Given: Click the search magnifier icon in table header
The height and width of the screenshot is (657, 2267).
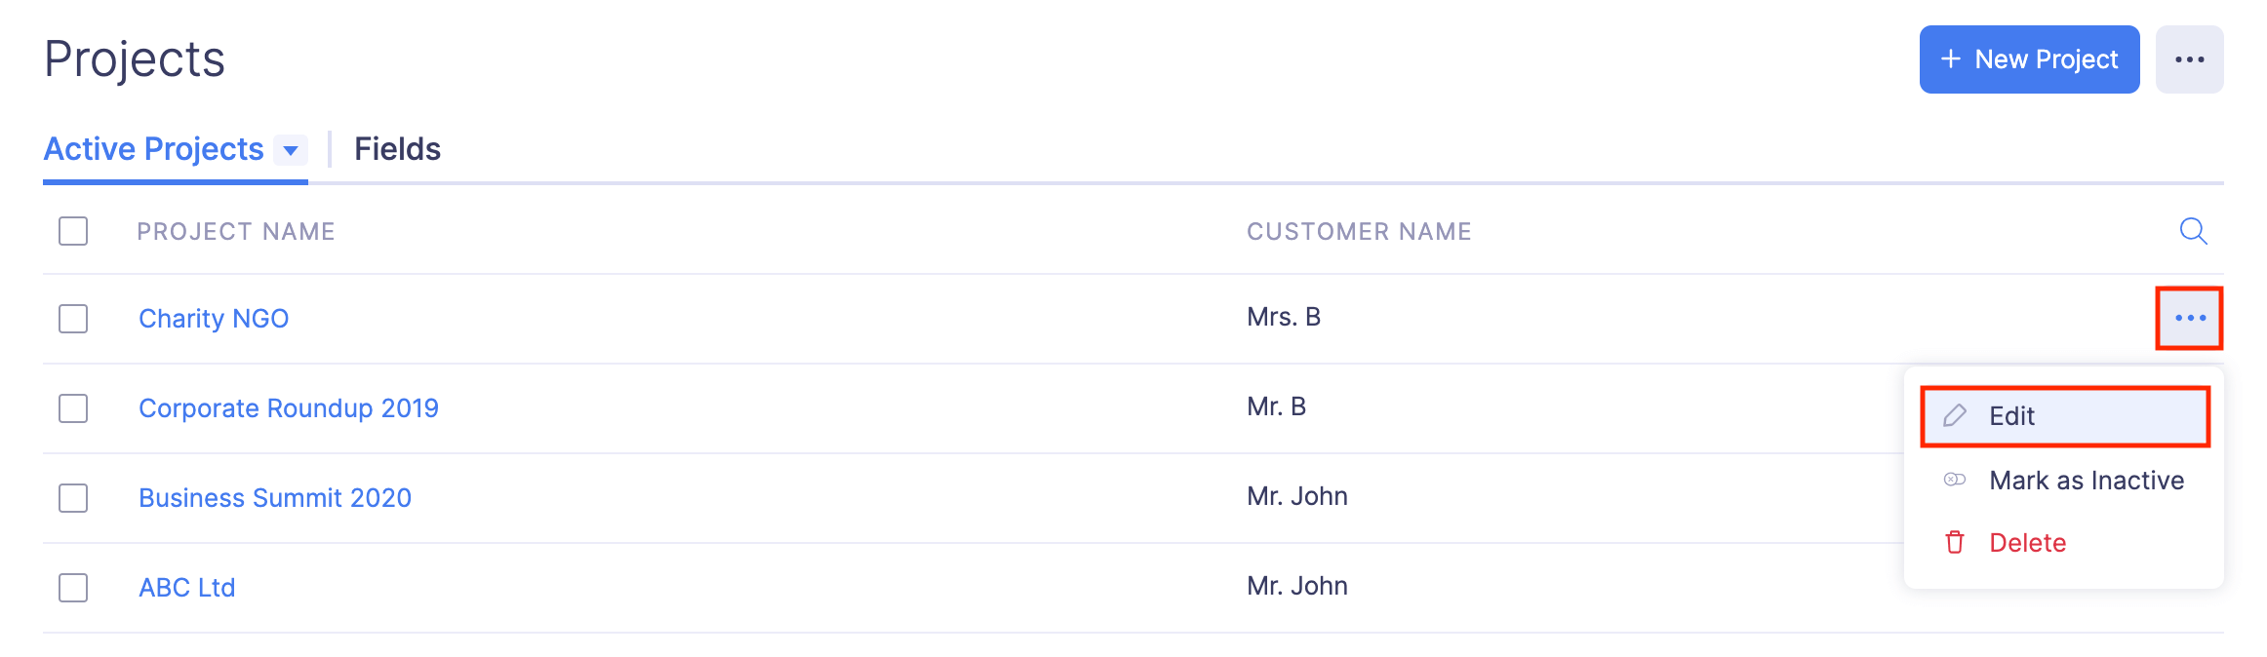Looking at the screenshot, I should [2193, 231].
